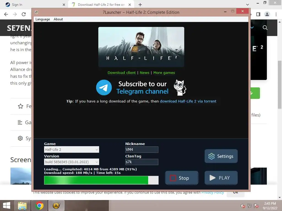Open download Half-Life 2 via torrent link
The height and width of the screenshot is (211, 282).
click(x=188, y=101)
